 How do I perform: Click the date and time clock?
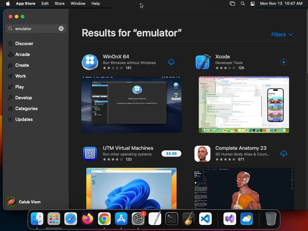pos(281,4)
